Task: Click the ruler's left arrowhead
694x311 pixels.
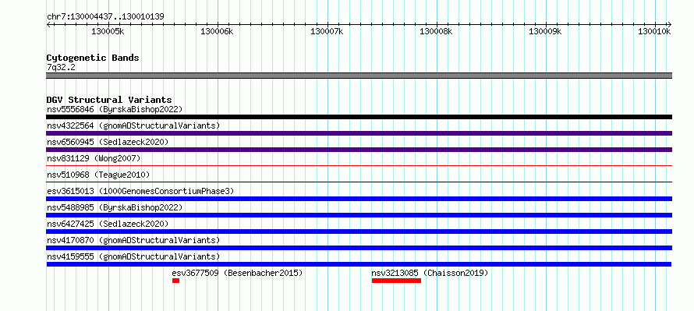Action: 48,24
